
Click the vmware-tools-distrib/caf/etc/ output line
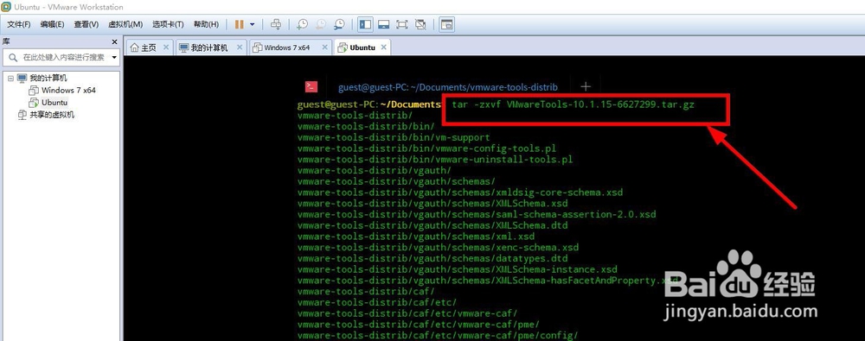[x=377, y=302]
